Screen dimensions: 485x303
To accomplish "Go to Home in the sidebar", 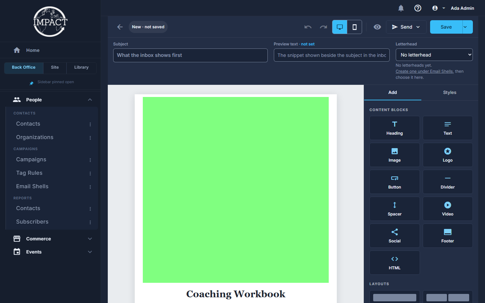I will click(x=51, y=50).
